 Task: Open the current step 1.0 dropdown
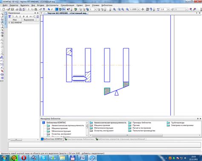(168, 9)
